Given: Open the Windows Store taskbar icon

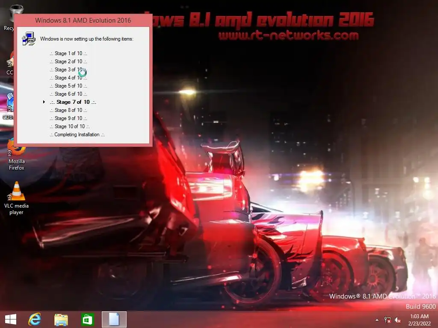Looking at the screenshot, I should pos(87,319).
